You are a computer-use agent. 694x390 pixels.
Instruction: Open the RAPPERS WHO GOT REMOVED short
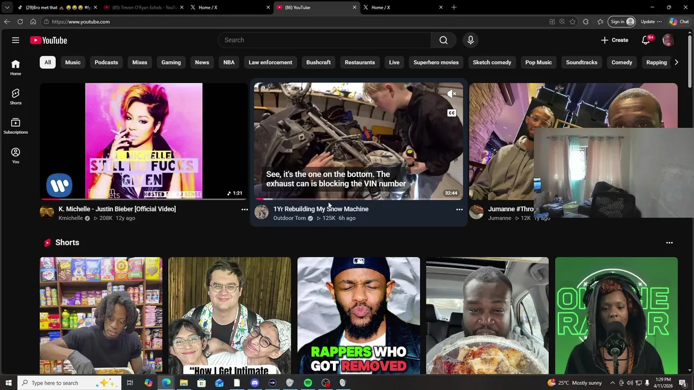(358, 316)
